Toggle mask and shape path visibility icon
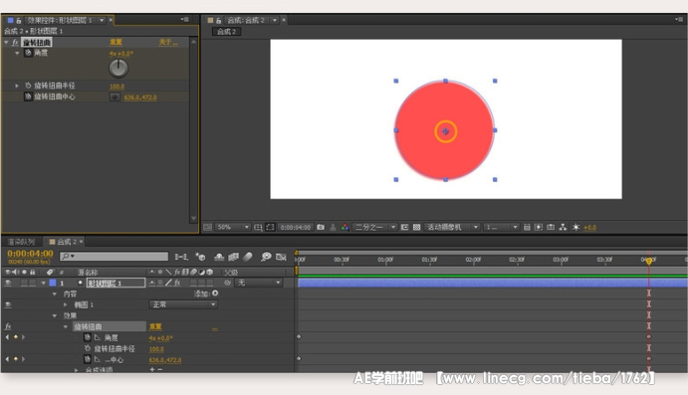 coord(270,227)
